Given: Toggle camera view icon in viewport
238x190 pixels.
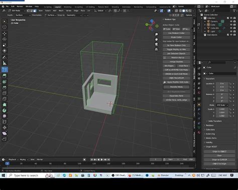Looking at the screenshot, I should [156, 44].
